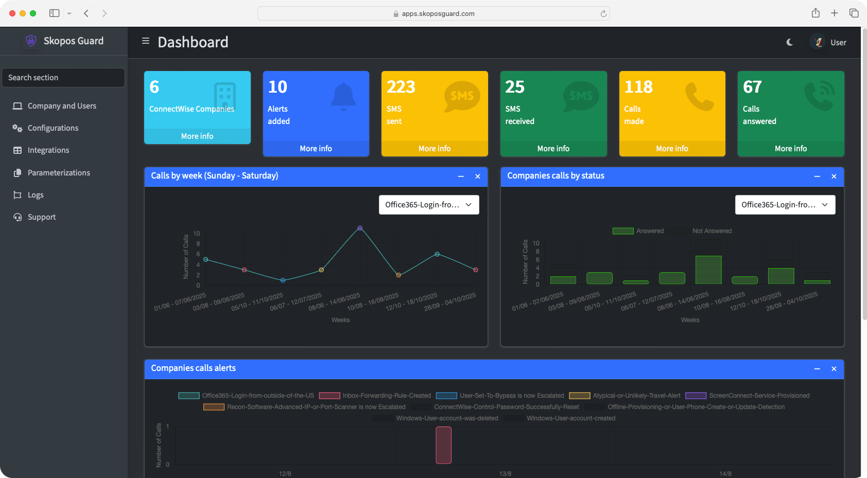Click the browser share icon
The image size is (867, 478).
(816, 13)
